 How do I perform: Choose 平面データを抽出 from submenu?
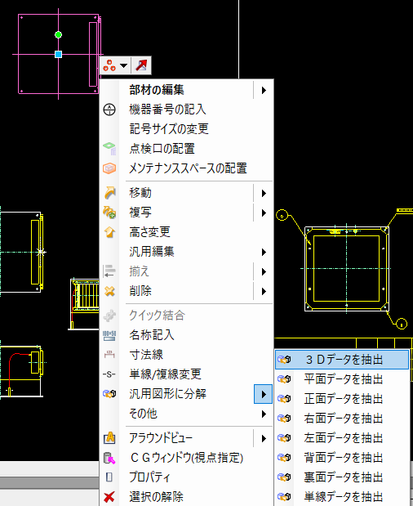[x=342, y=379]
